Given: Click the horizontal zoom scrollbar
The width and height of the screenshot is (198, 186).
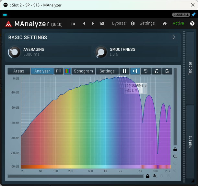Looking at the screenshot, I should pyautogui.click(x=76, y=176).
